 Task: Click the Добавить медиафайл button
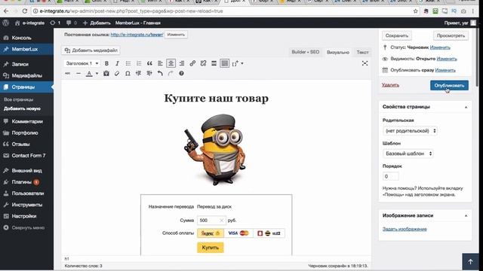click(91, 50)
